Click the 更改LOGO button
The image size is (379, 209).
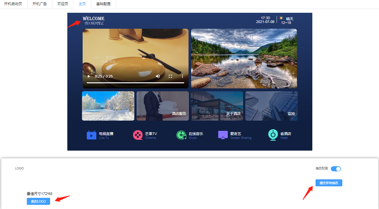38,201
